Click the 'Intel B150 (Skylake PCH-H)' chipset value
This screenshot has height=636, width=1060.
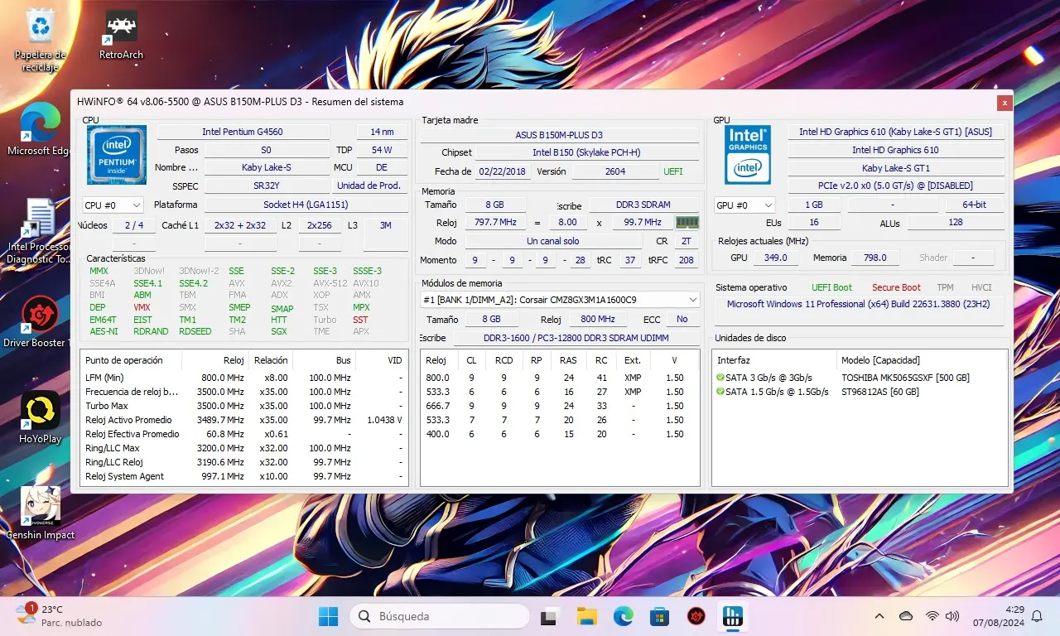pos(585,152)
